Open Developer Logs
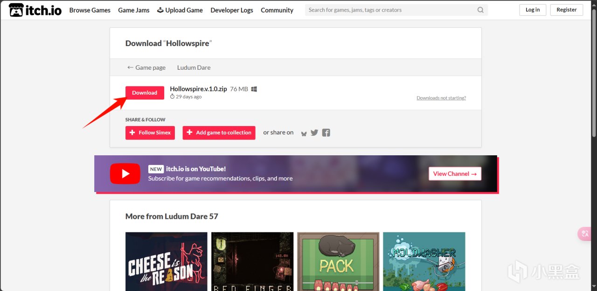 click(x=232, y=10)
